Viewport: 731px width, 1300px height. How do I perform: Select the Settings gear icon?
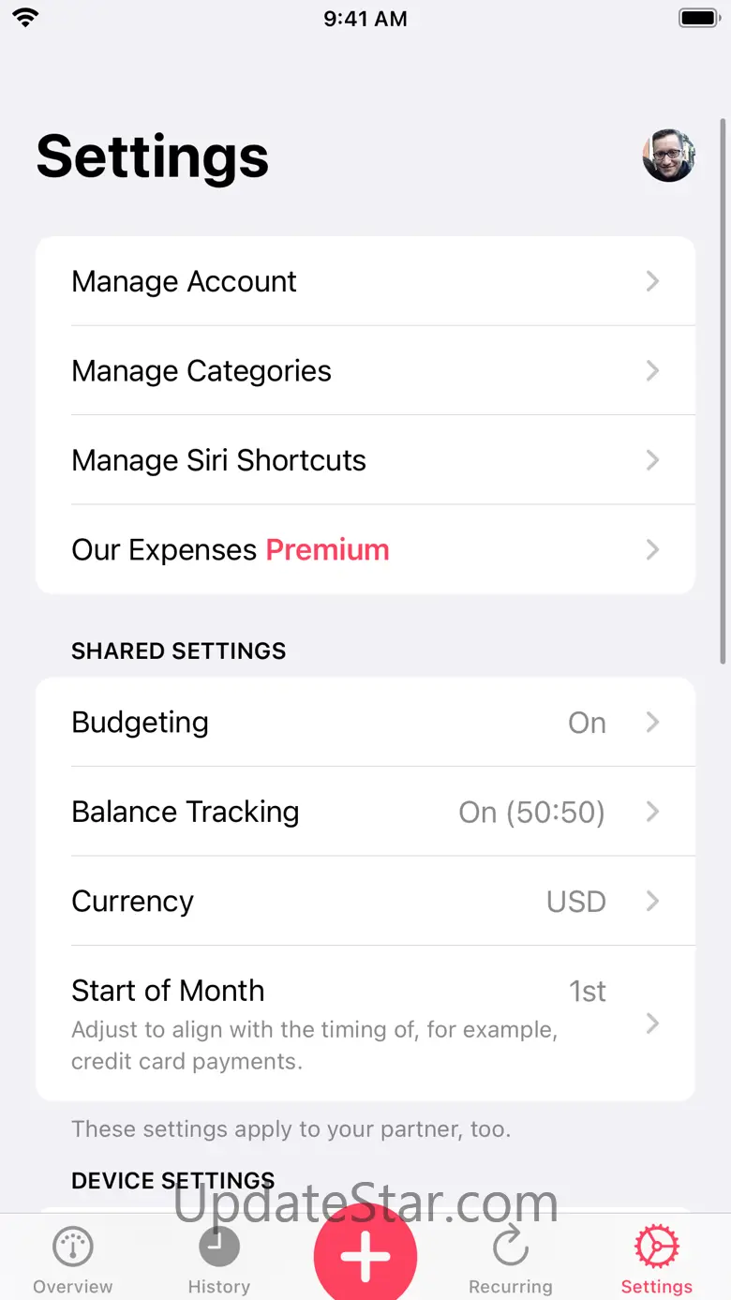(x=657, y=1248)
